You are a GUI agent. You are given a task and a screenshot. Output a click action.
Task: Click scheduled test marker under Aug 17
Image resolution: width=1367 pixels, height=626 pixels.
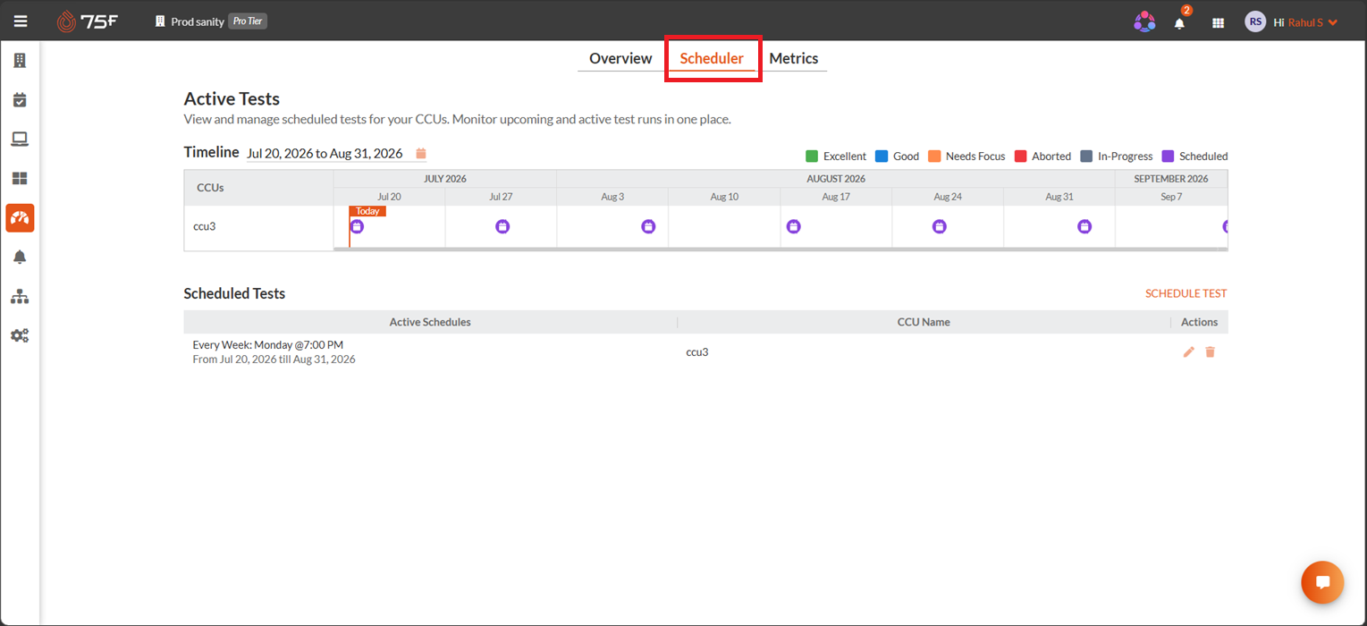[794, 227]
